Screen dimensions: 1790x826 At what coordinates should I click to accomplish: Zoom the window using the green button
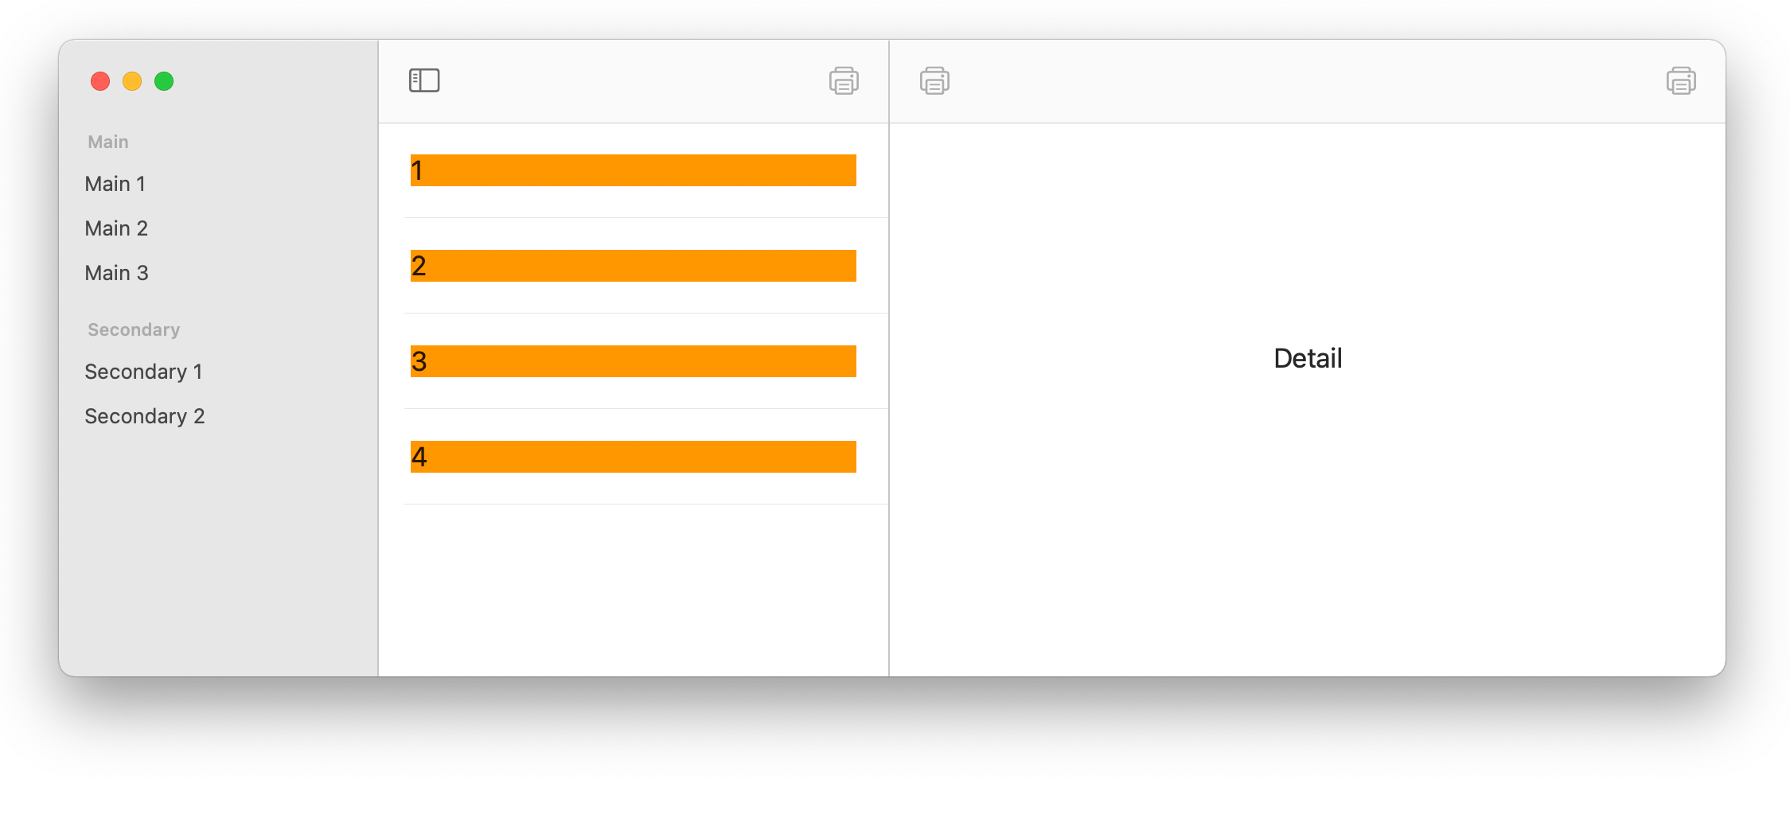[164, 81]
